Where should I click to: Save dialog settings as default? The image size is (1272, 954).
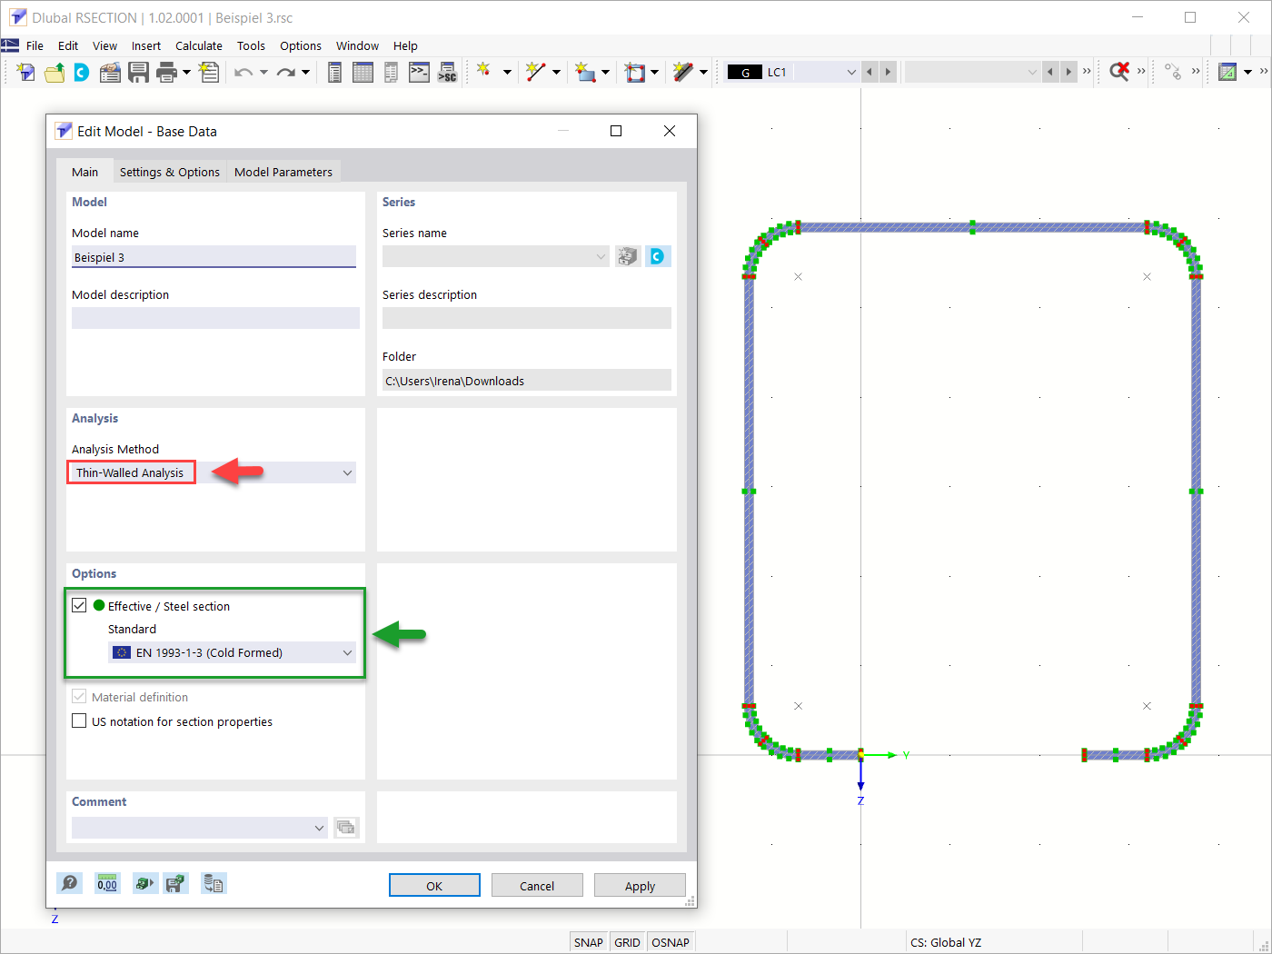(x=175, y=882)
